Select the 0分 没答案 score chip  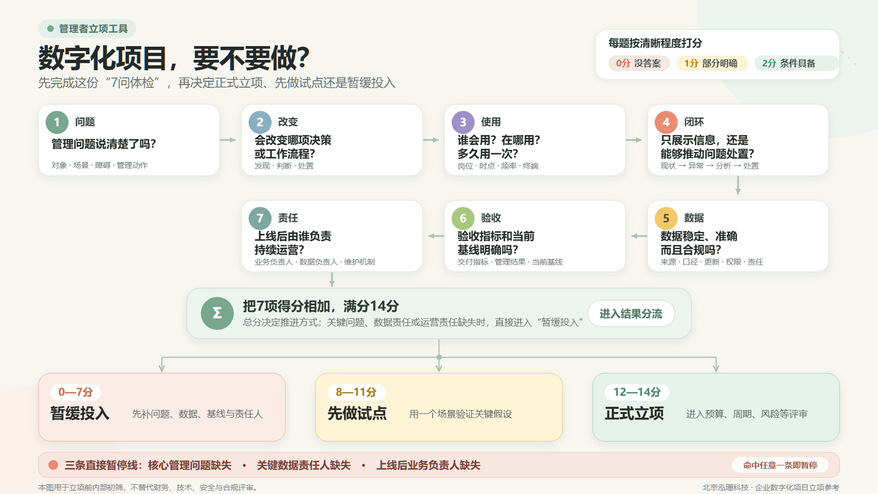point(639,63)
